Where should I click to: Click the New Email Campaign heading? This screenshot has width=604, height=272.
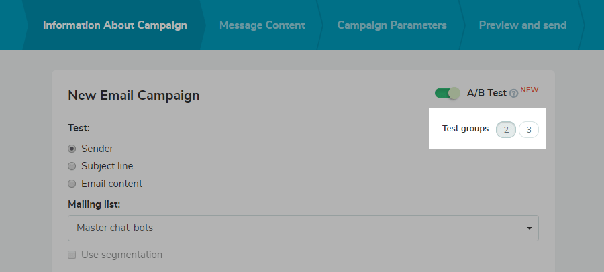[134, 95]
